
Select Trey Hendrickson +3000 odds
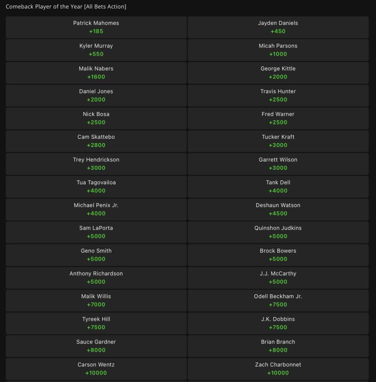click(x=96, y=164)
